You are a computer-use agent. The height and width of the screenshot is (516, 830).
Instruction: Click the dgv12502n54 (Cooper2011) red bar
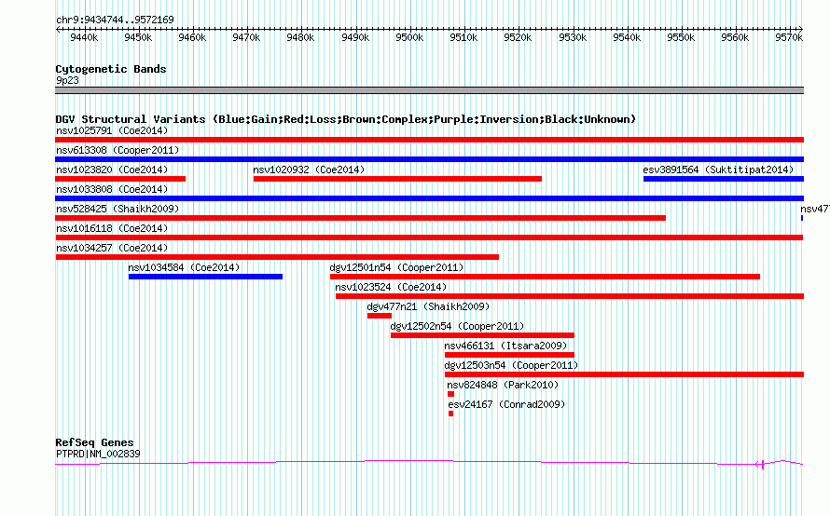pos(482,335)
